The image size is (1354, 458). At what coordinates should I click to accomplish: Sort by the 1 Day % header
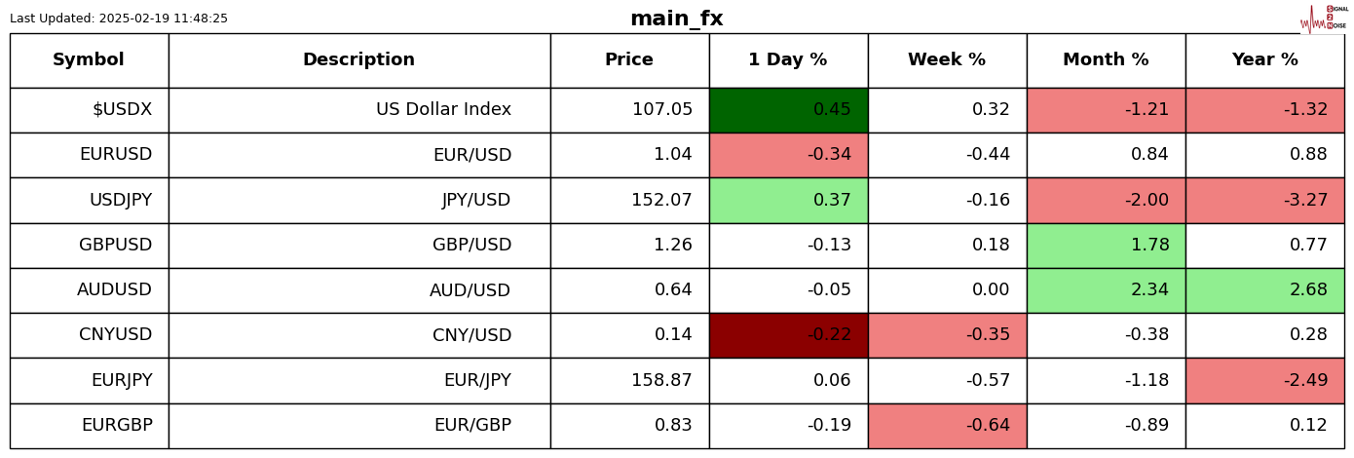pos(787,60)
